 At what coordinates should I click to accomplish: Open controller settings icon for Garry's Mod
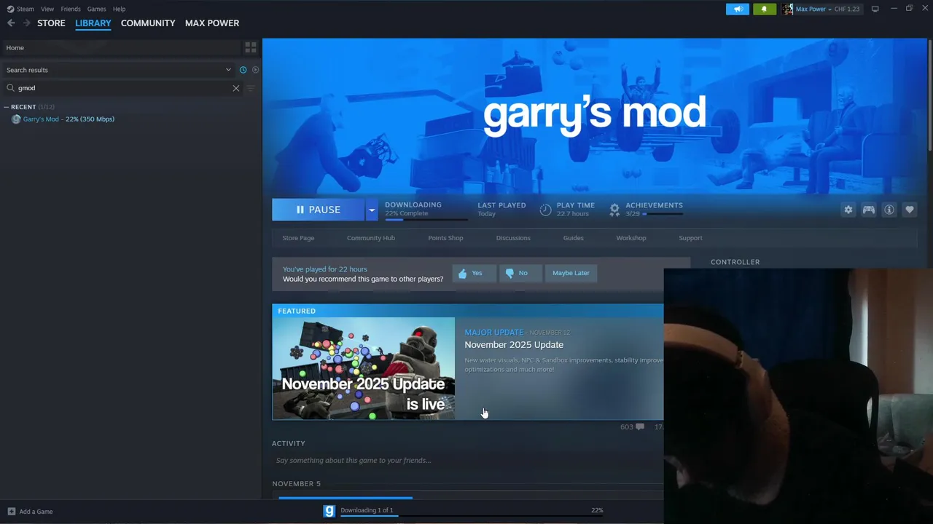[868, 210]
